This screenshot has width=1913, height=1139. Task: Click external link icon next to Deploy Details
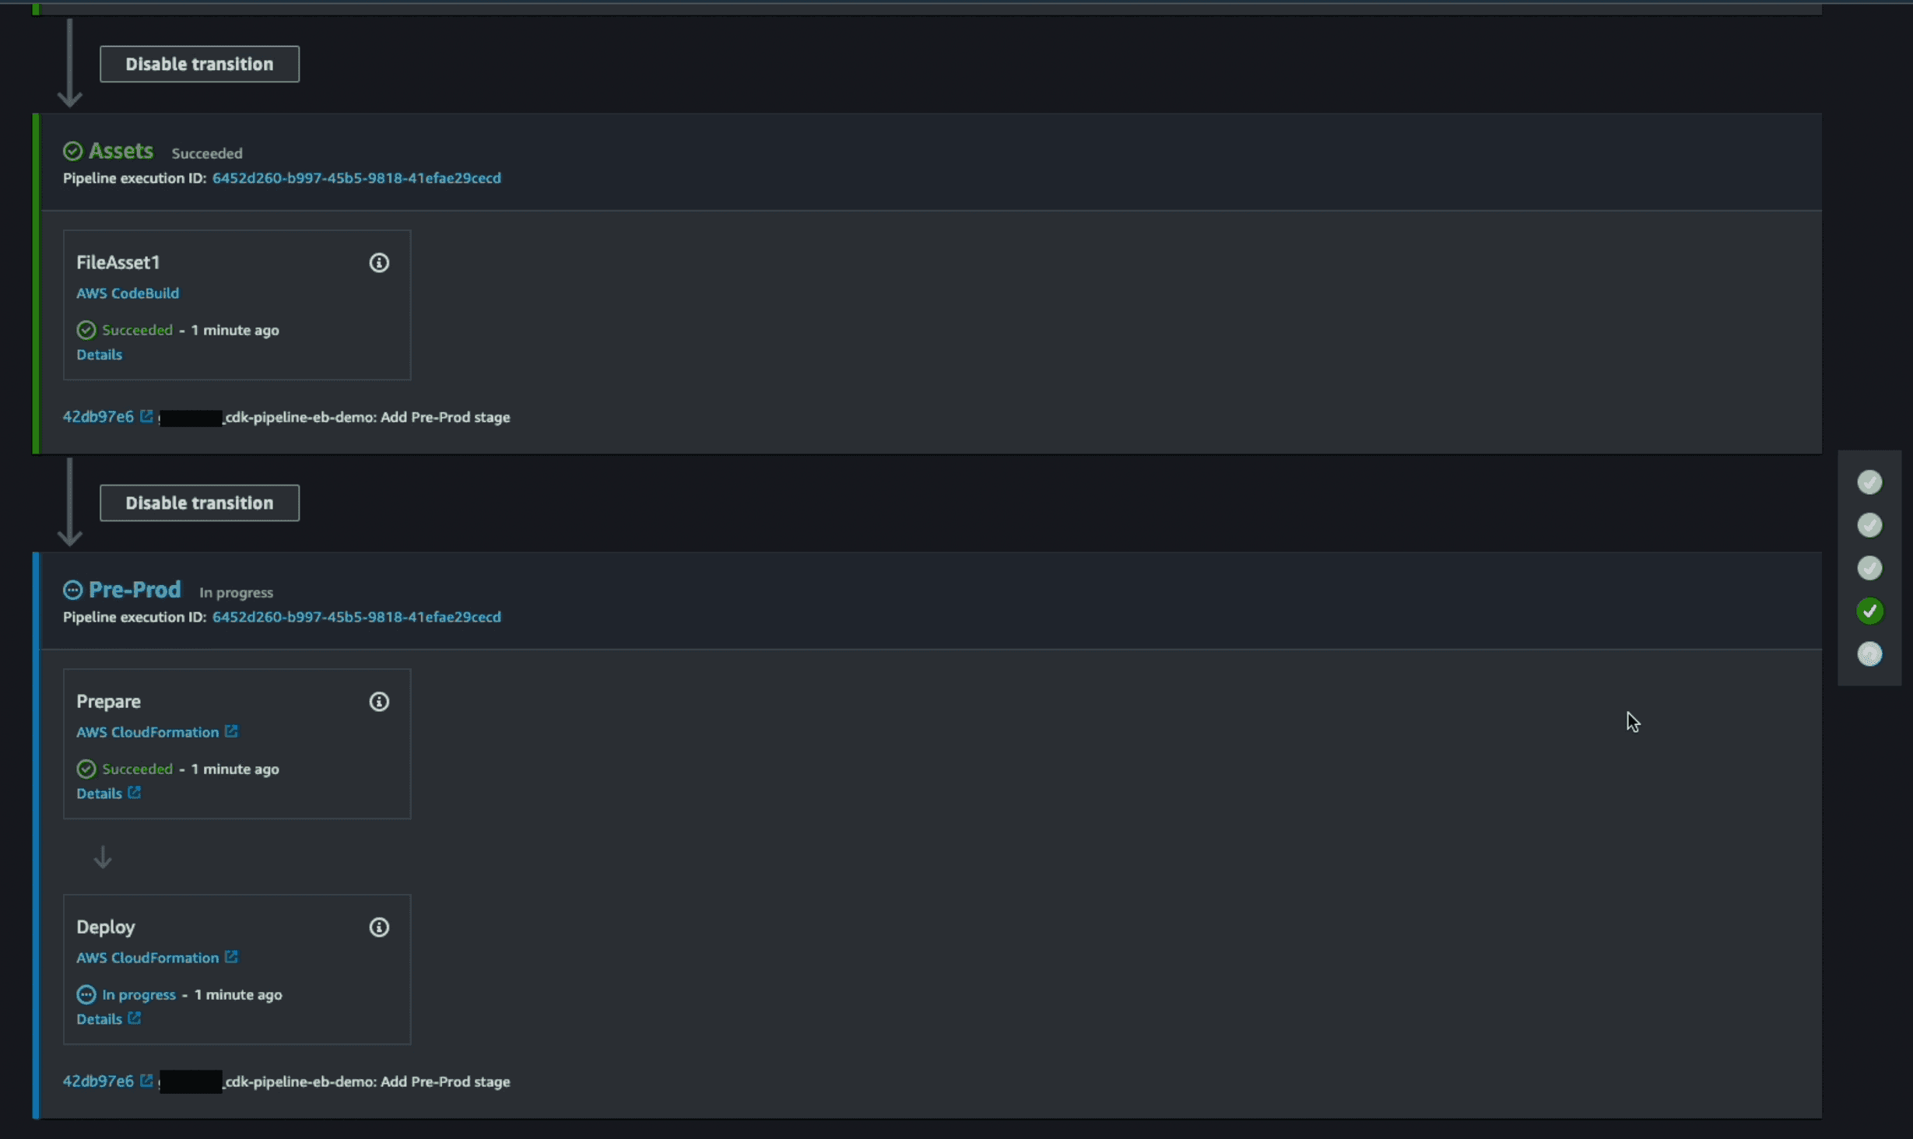tap(134, 1018)
